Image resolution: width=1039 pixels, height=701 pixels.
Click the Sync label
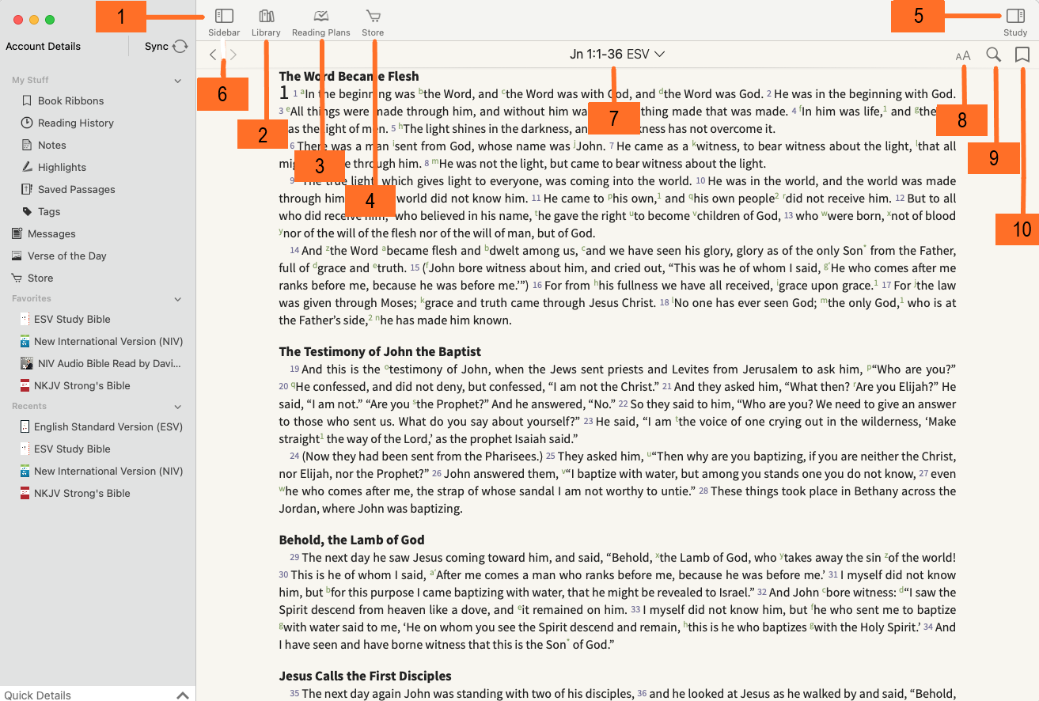coord(157,46)
